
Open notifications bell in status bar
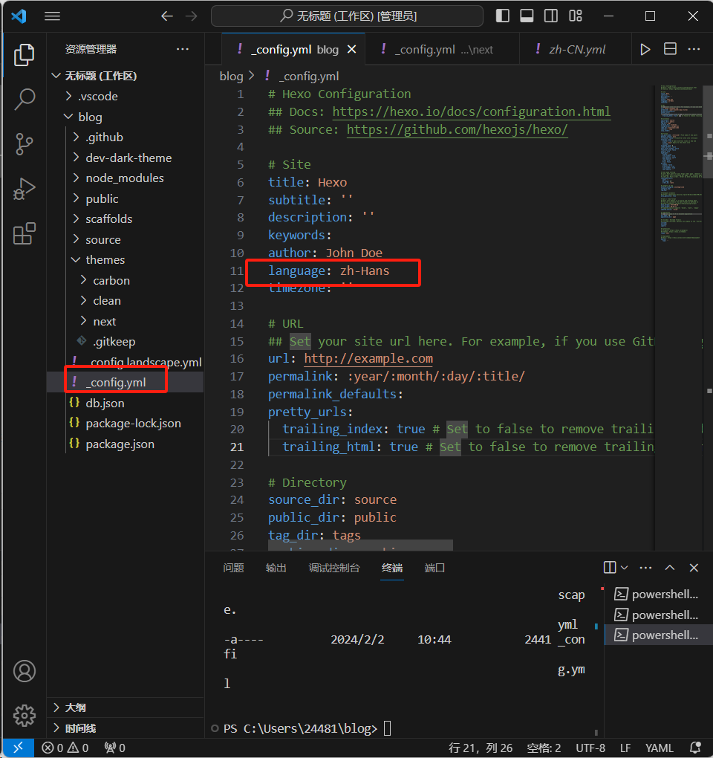click(696, 748)
